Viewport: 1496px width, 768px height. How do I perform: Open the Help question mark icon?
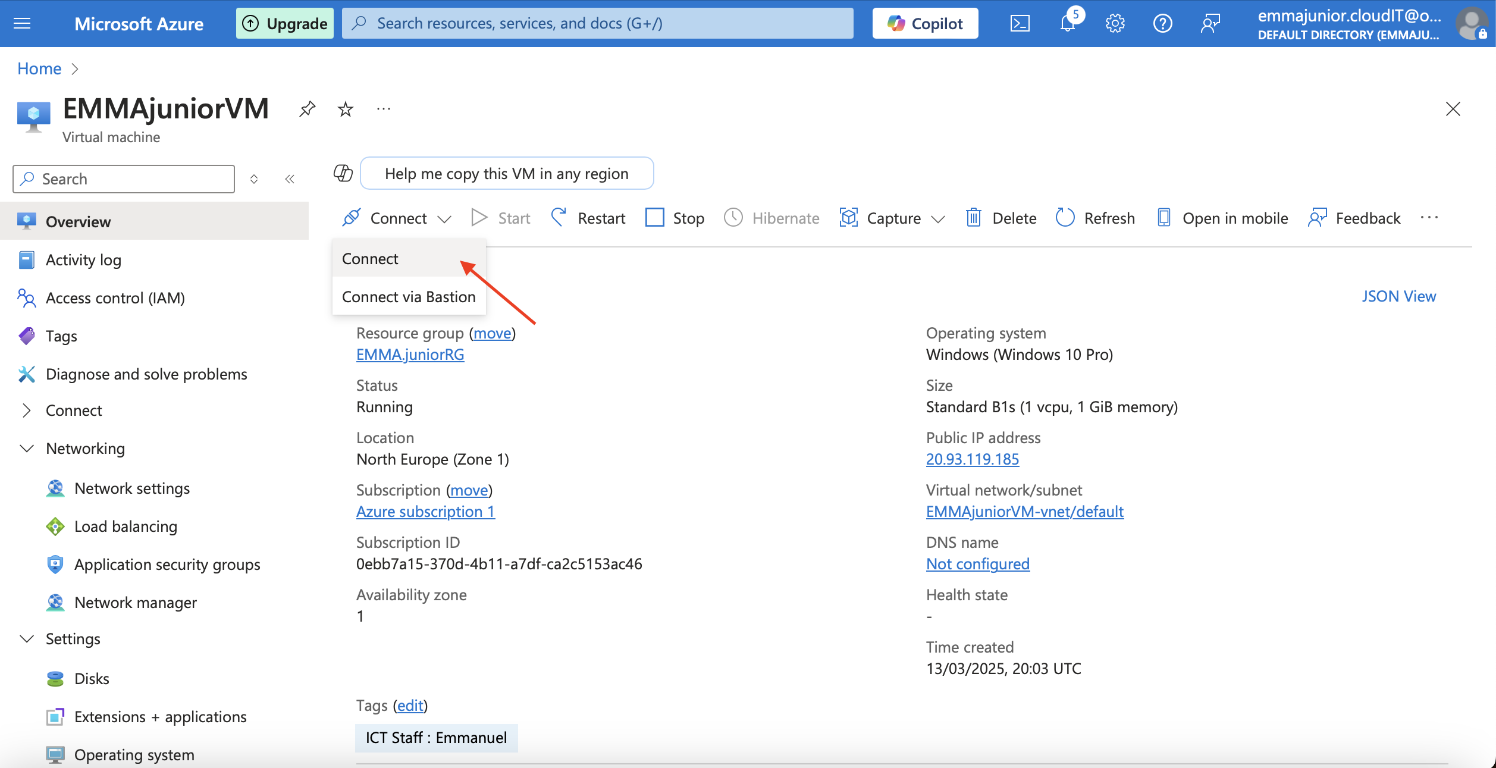point(1163,23)
